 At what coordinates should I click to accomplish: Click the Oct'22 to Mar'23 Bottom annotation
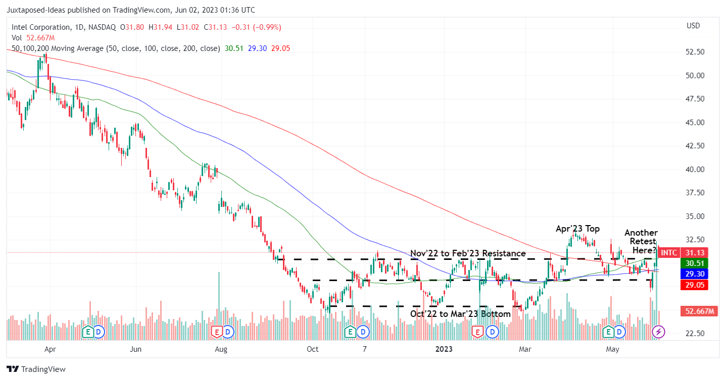[460, 313]
